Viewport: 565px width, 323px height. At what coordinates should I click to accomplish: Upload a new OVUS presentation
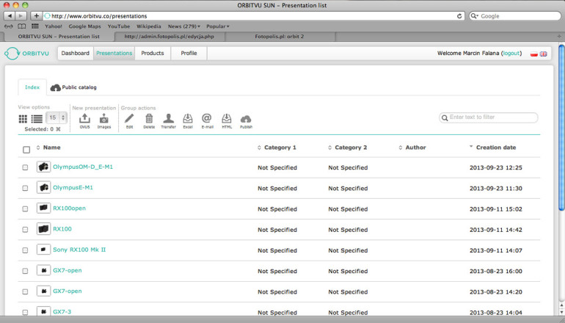pyautogui.click(x=84, y=121)
